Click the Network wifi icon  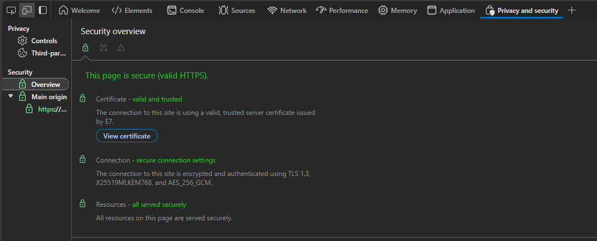tap(272, 10)
